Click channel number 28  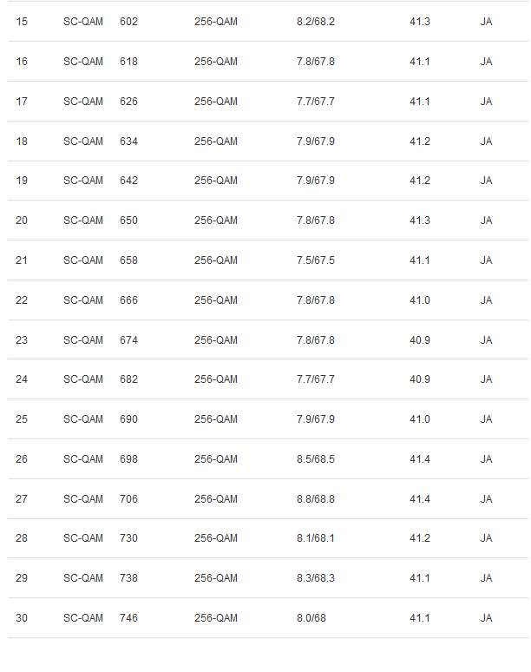point(22,537)
